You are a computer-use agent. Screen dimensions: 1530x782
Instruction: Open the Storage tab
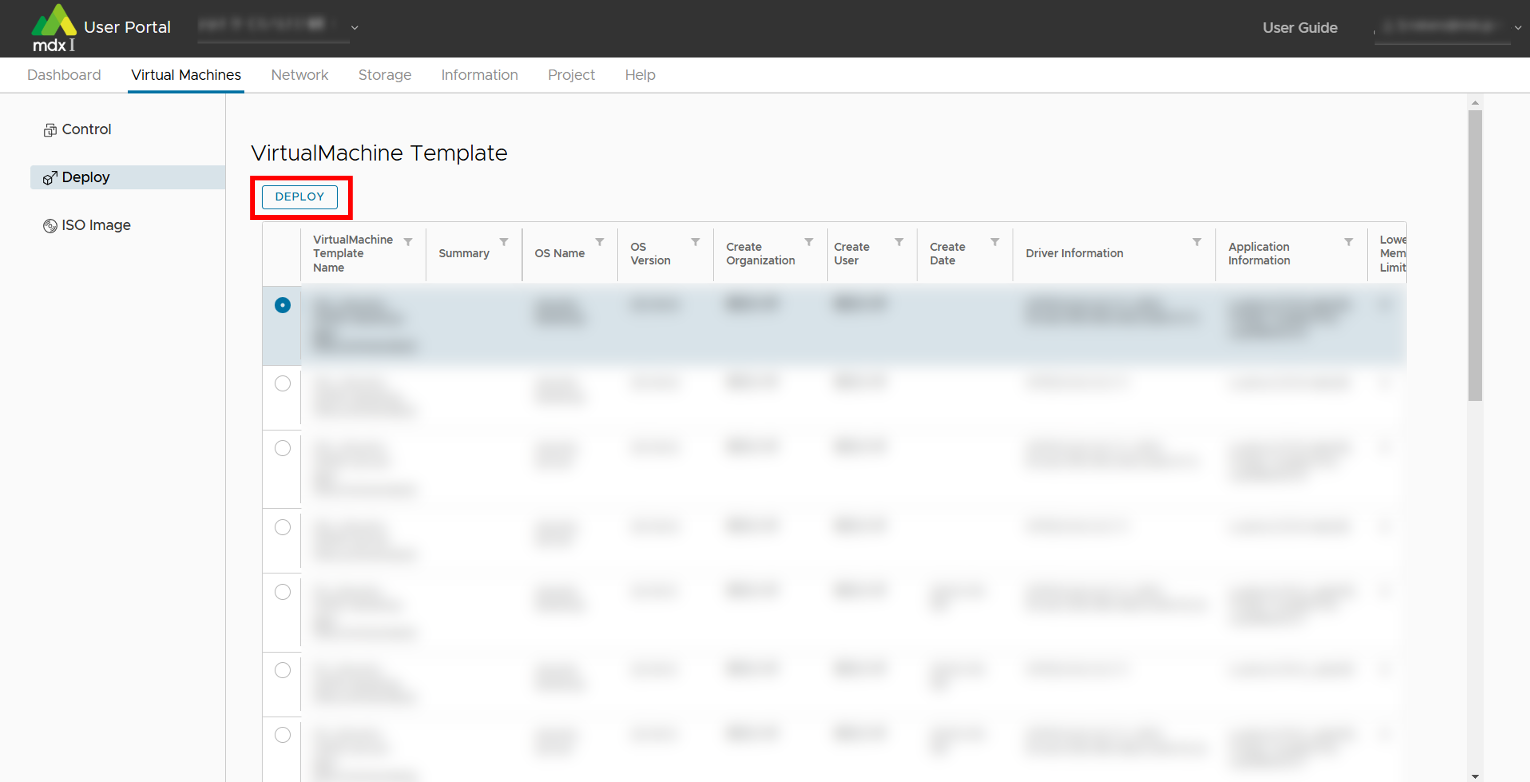click(x=384, y=75)
